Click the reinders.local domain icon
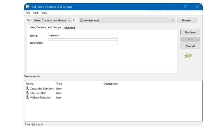 (82, 20)
